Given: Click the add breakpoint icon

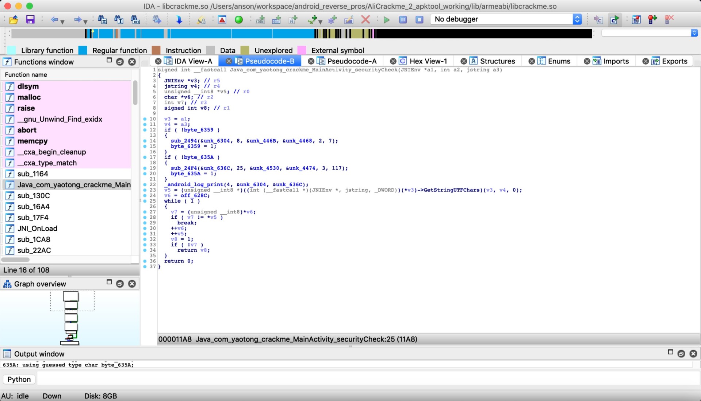Looking at the screenshot, I should 652,20.
